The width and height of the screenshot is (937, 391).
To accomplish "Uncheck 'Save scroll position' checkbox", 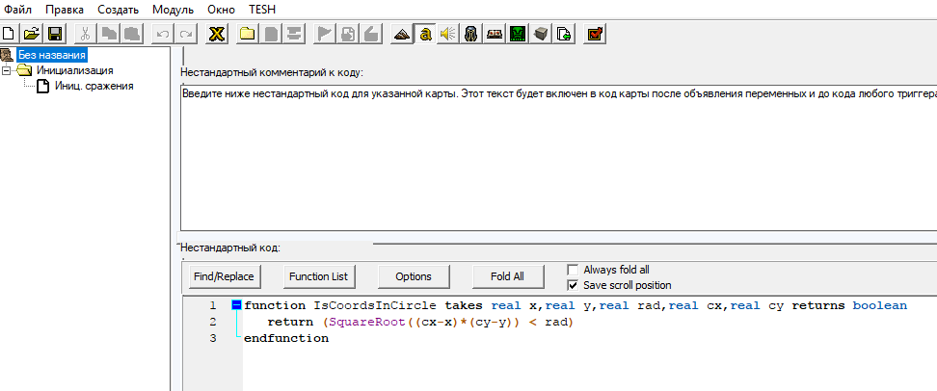I will click(573, 285).
